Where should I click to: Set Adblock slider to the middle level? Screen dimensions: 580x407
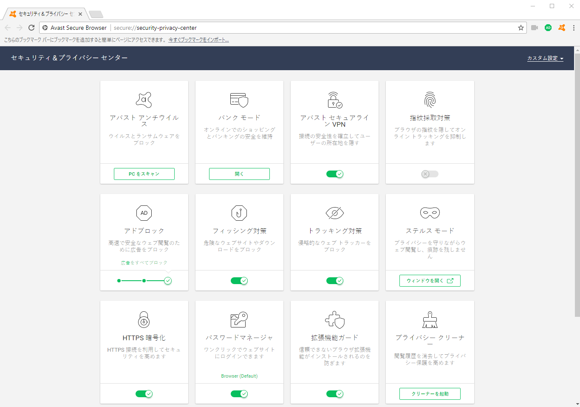tap(144, 281)
